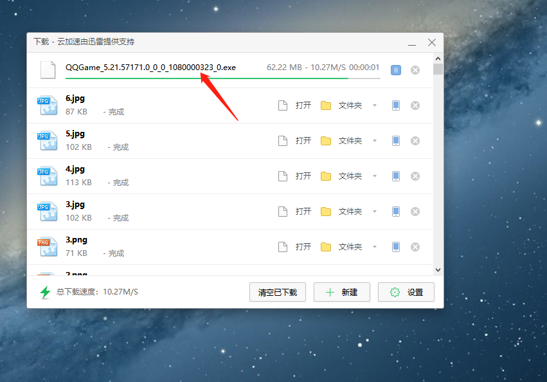Remove 6.jpg from download list
547x382 pixels.
coord(415,105)
